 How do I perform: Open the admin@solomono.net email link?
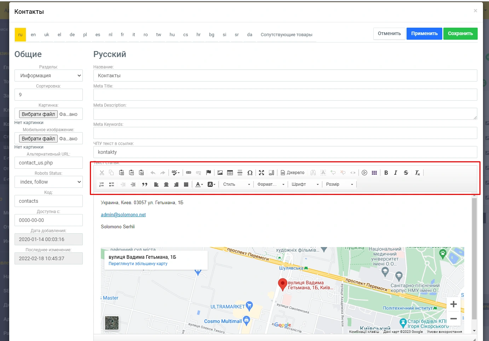(123, 215)
